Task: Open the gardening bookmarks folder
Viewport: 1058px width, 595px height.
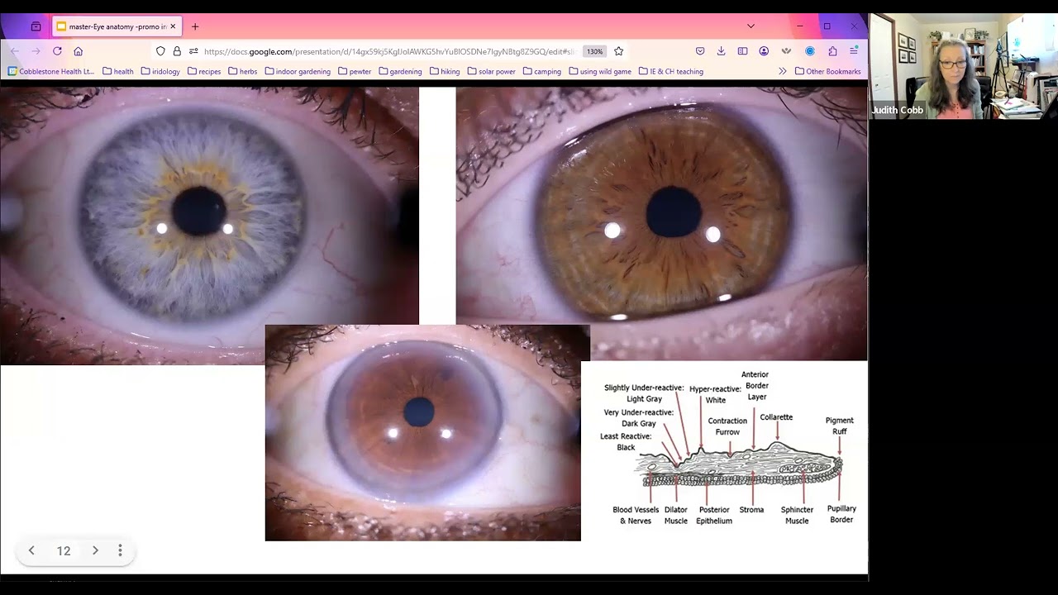Action: pos(400,71)
